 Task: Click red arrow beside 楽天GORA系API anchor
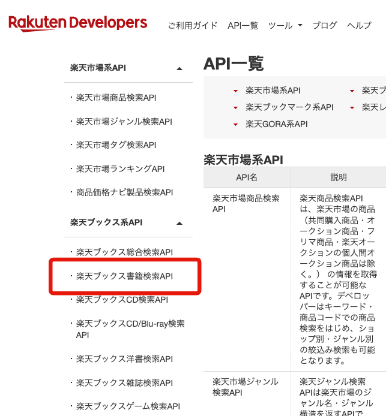tap(235, 125)
